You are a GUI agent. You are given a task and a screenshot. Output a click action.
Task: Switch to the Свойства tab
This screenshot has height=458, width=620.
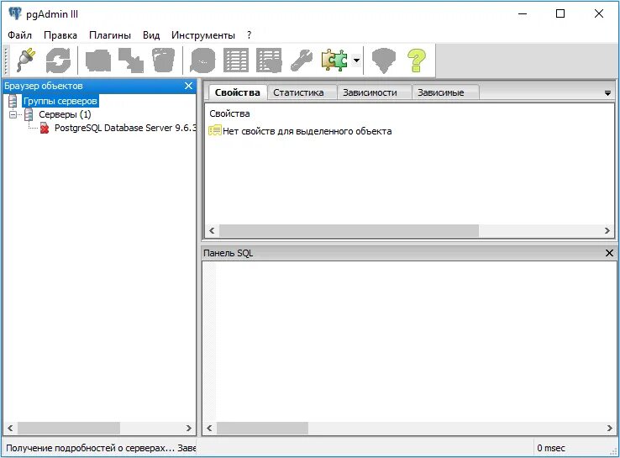coord(237,92)
